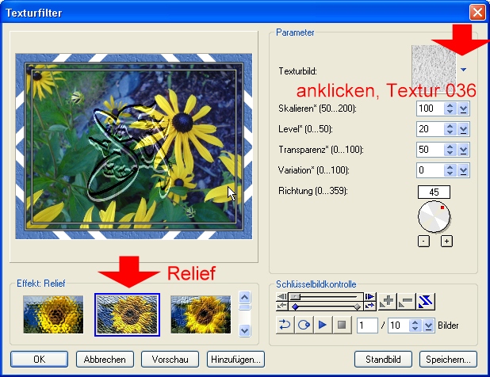This screenshot has width=490, height=377.
Task: Select the gray end keyframe diamond
Action: [x=357, y=307]
